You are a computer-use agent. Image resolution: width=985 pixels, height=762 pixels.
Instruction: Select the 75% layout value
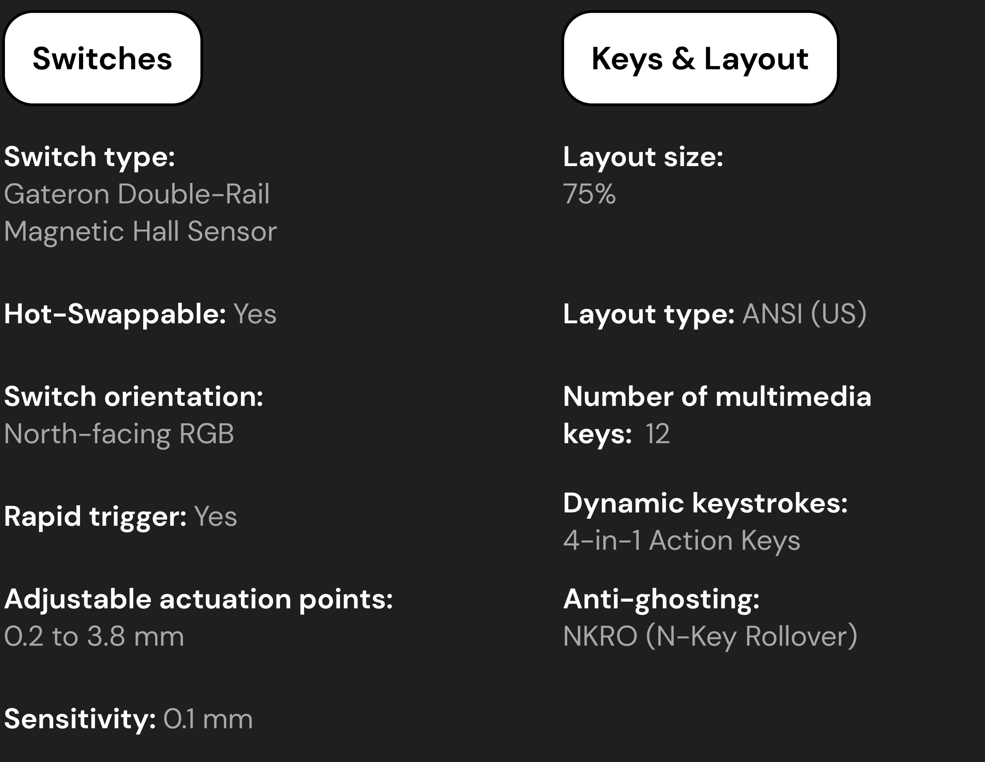(x=589, y=194)
